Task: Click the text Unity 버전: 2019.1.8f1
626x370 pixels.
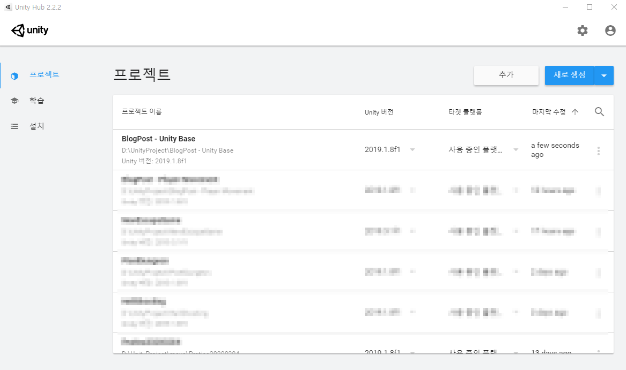Action: [x=154, y=161]
